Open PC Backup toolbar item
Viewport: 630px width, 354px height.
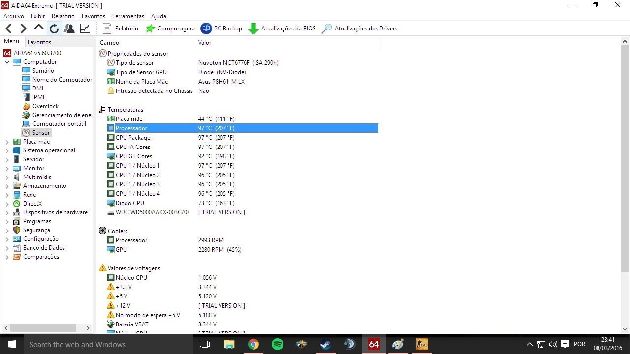point(221,29)
